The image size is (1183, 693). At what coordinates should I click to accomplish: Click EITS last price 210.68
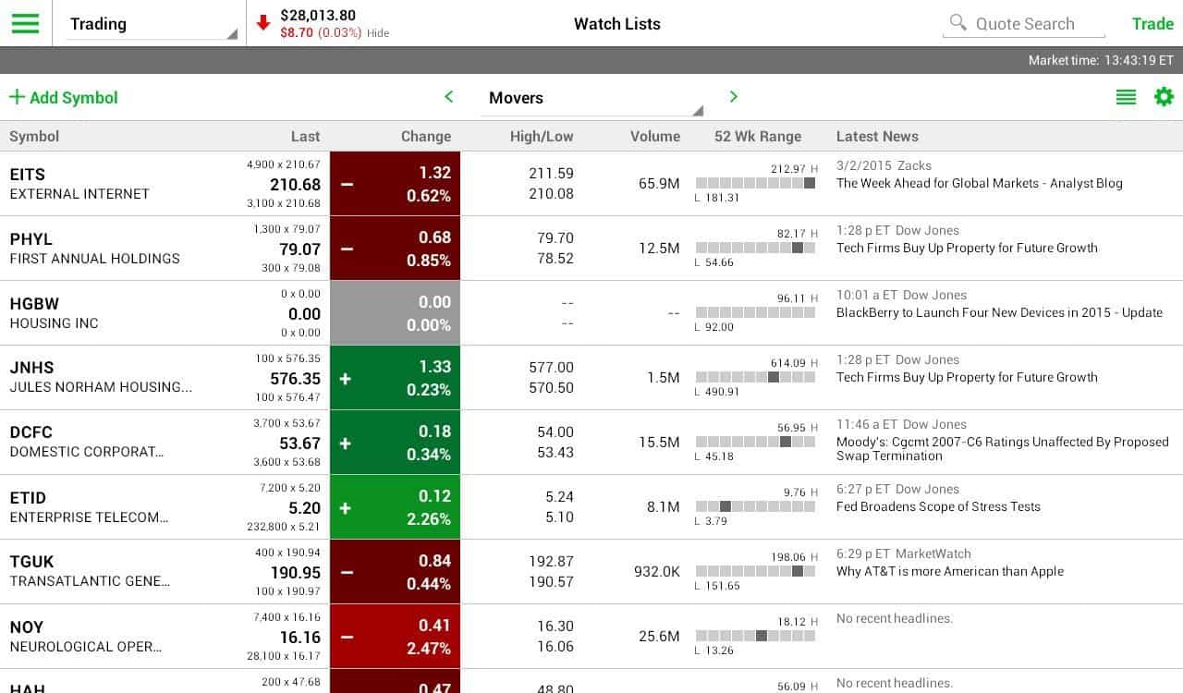296,185
